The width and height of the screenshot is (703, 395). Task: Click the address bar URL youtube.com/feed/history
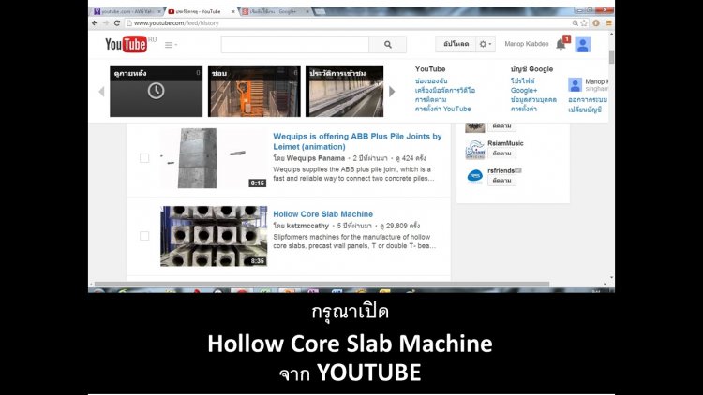tap(176, 23)
